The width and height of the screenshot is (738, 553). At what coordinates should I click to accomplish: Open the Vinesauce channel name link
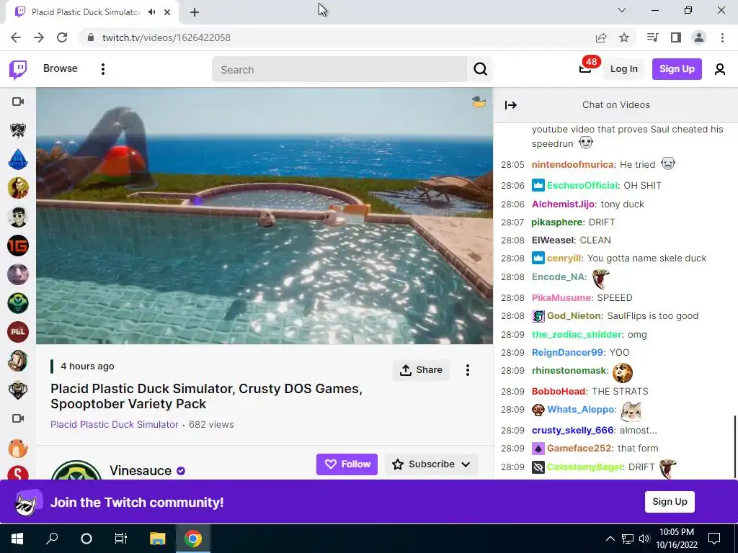coord(141,471)
